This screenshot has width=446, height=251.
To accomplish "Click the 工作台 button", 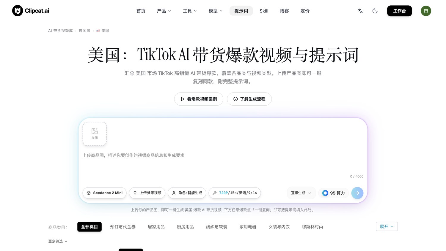I will point(399,11).
